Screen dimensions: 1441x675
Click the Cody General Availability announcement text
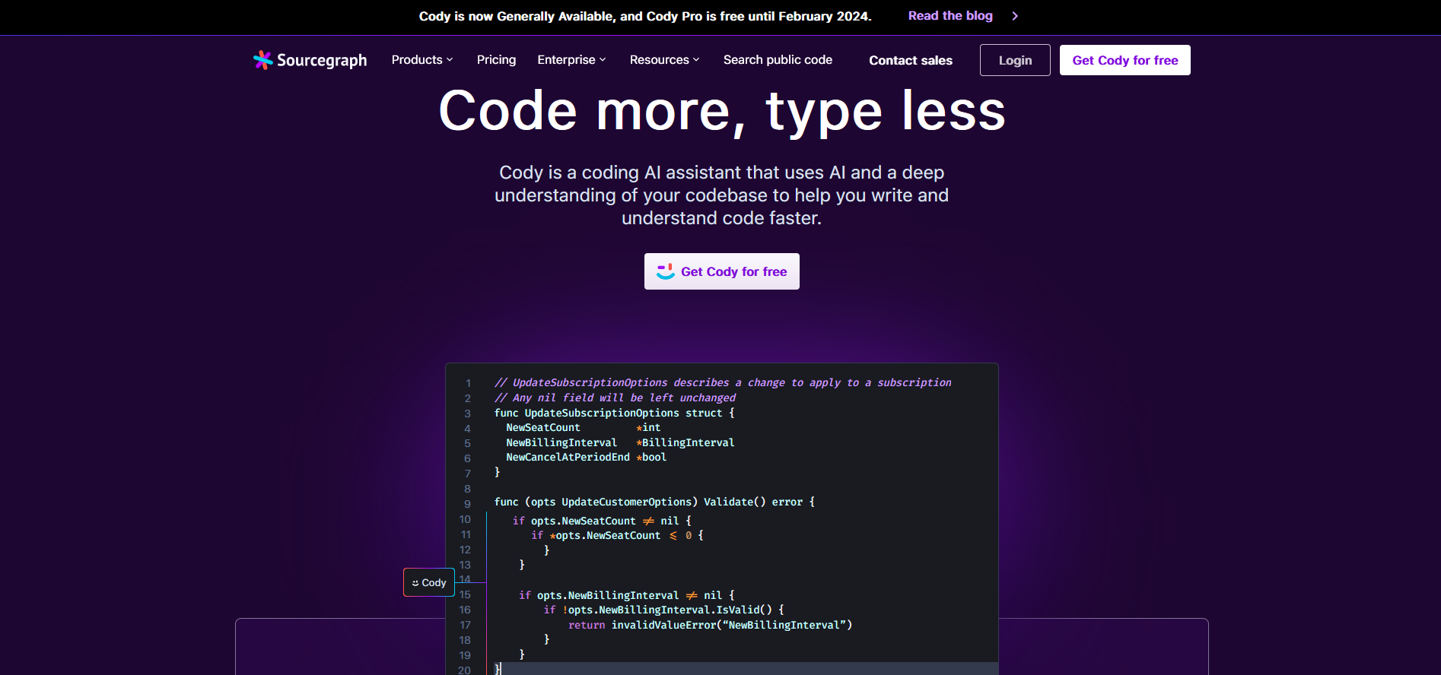[645, 16]
